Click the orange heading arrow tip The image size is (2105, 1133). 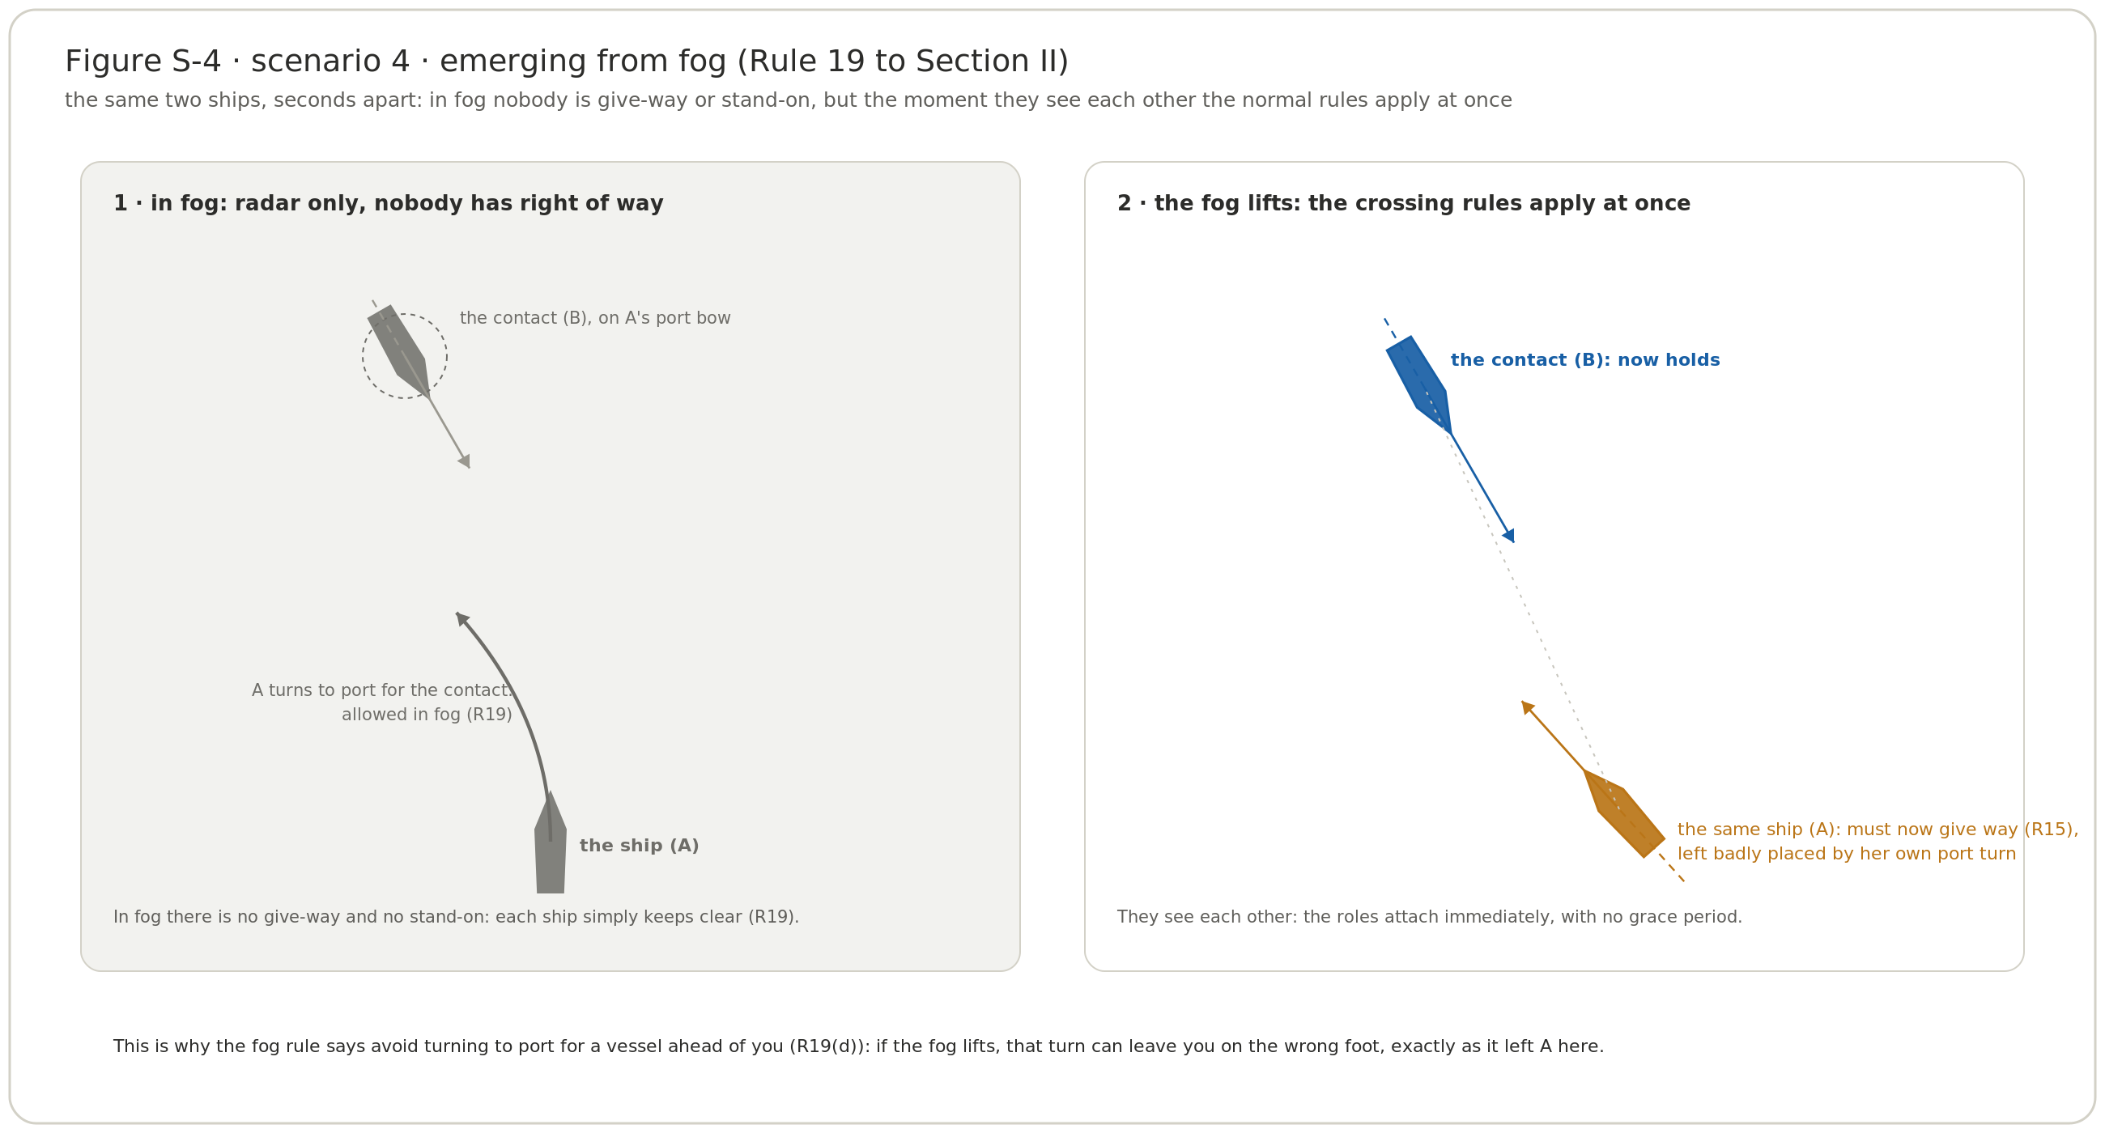(1526, 707)
